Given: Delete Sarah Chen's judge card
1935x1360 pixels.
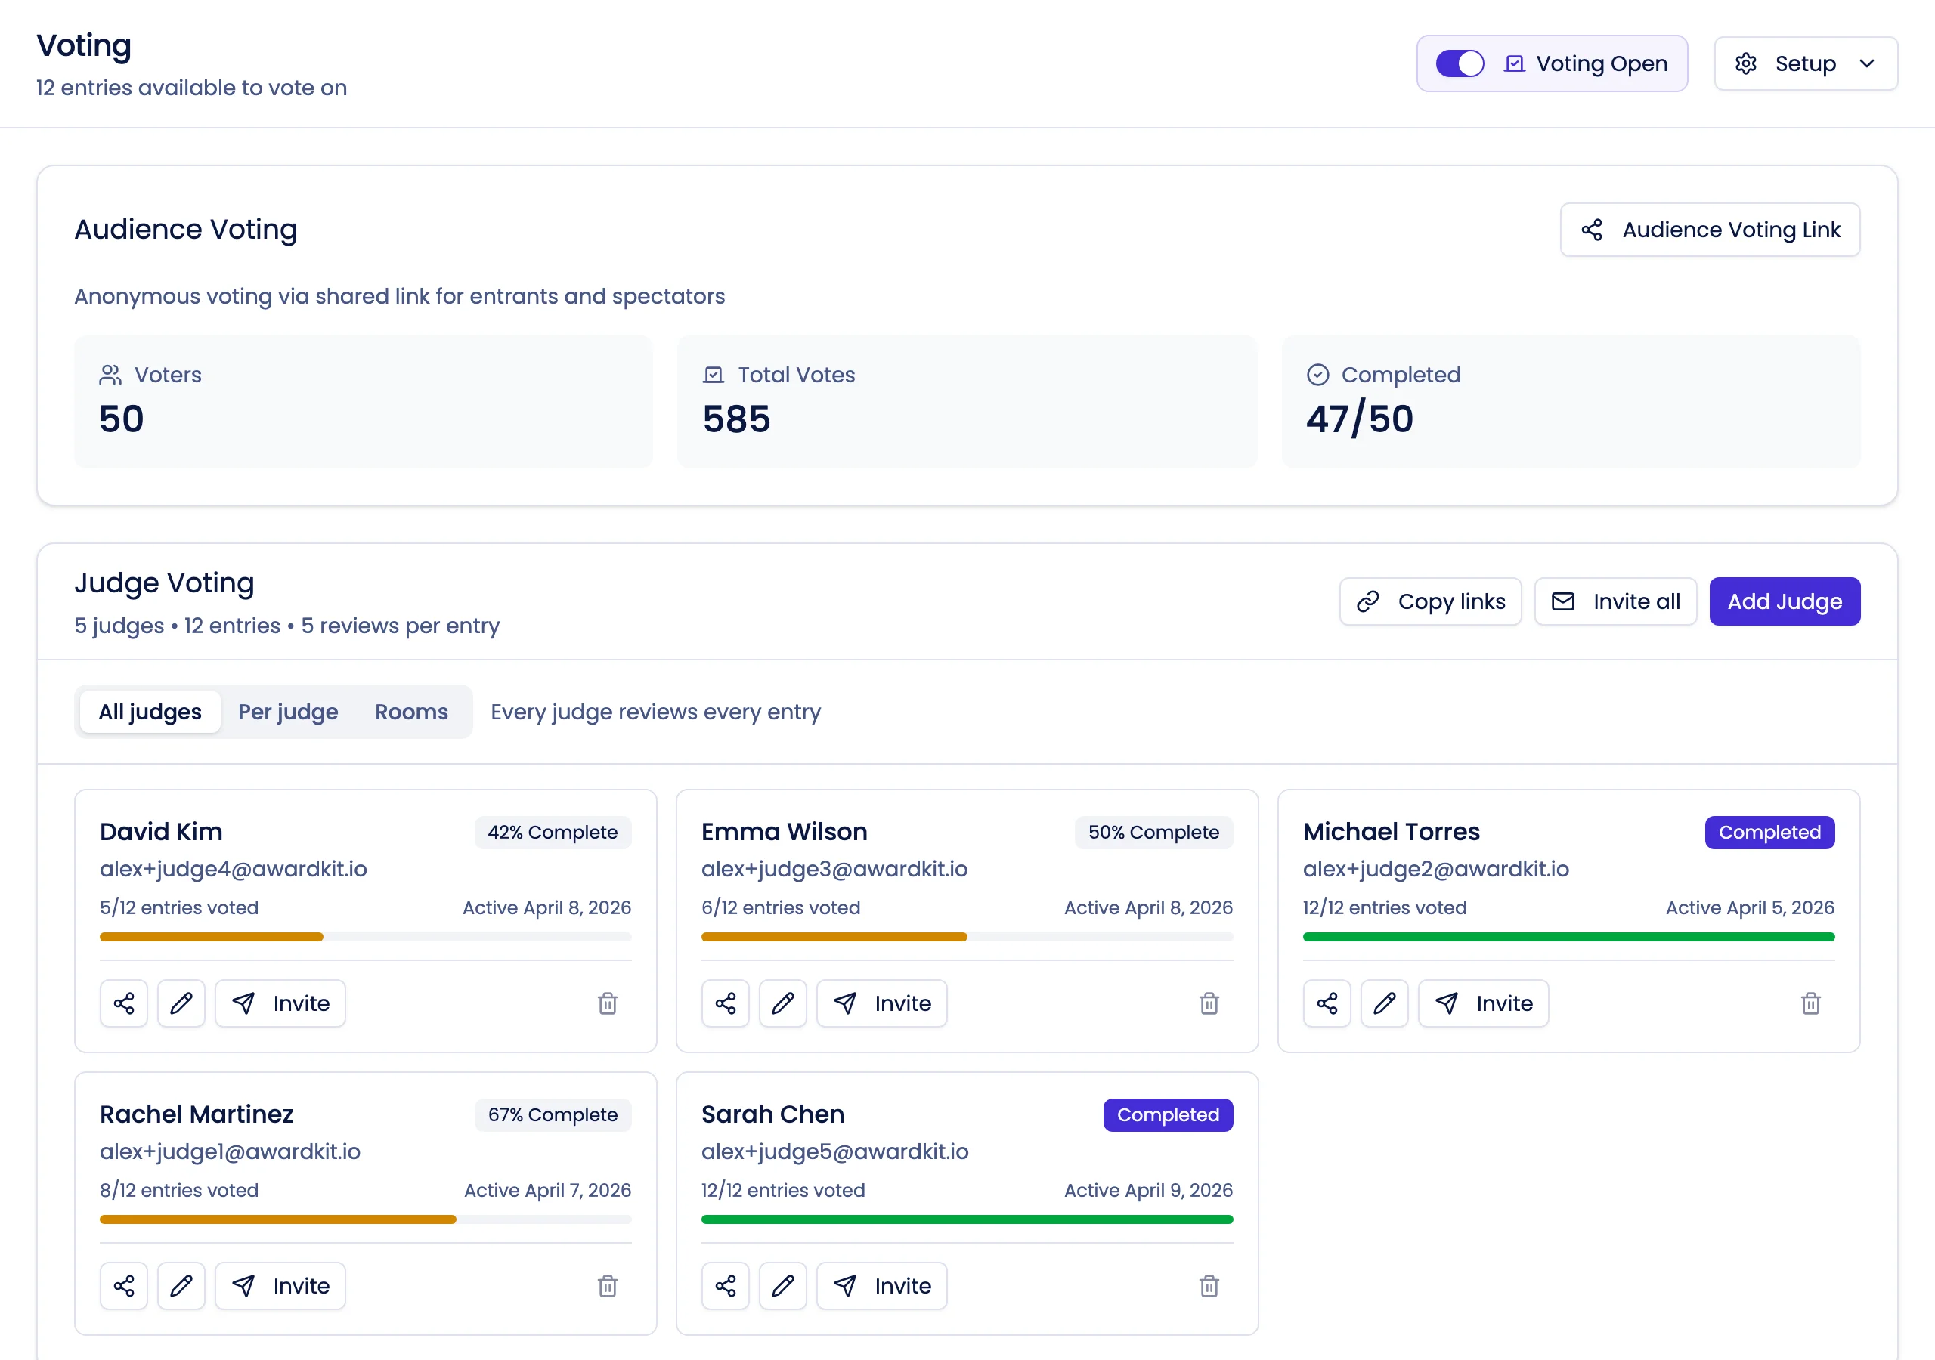Looking at the screenshot, I should click(x=1209, y=1286).
